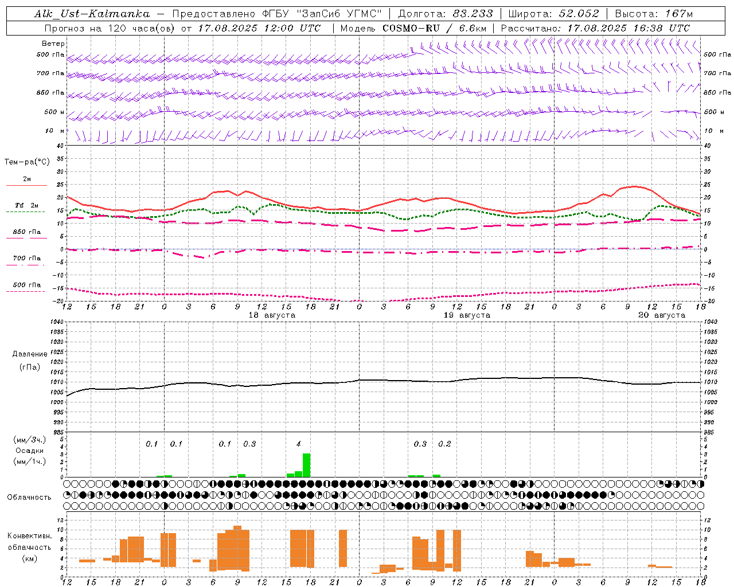Click the 'Модель COSMO-RU / 6.6км' model label
Screen dimensions: 734x587
413,28
